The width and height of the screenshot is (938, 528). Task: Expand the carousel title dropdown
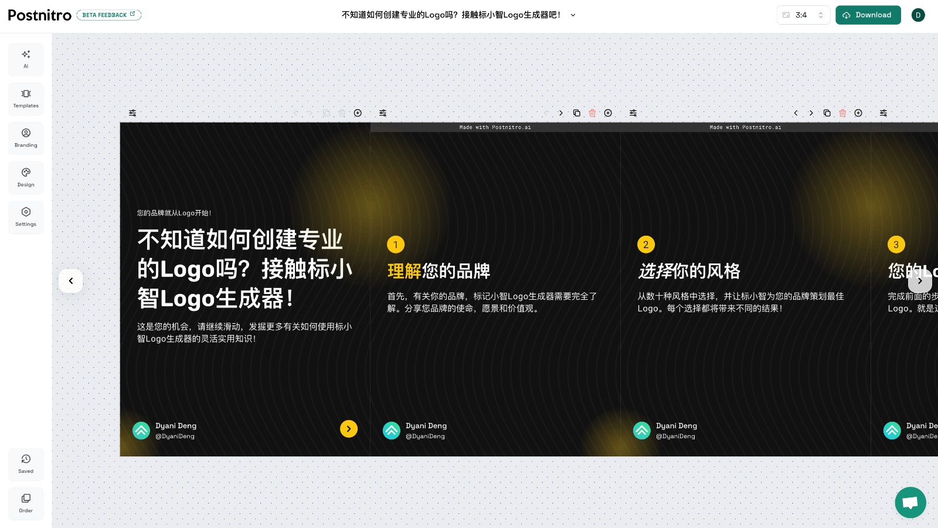pyautogui.click(x=573, y=15)
